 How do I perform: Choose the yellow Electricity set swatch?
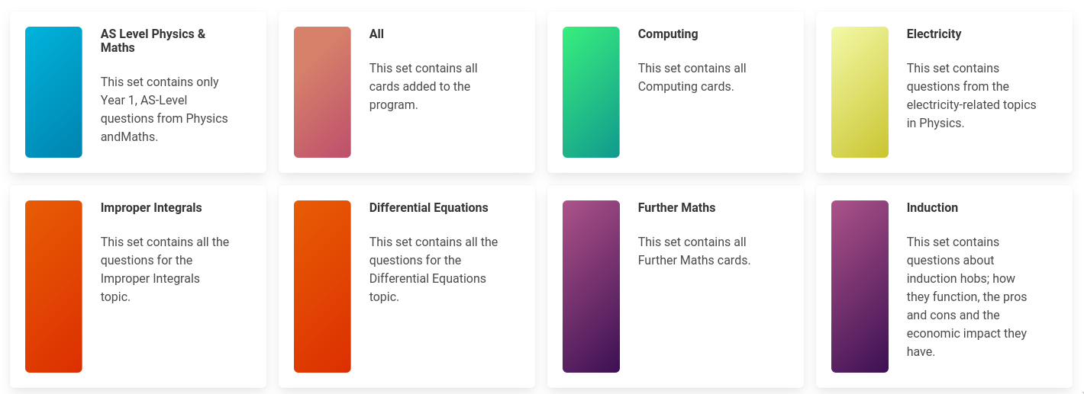coord(860,92)
